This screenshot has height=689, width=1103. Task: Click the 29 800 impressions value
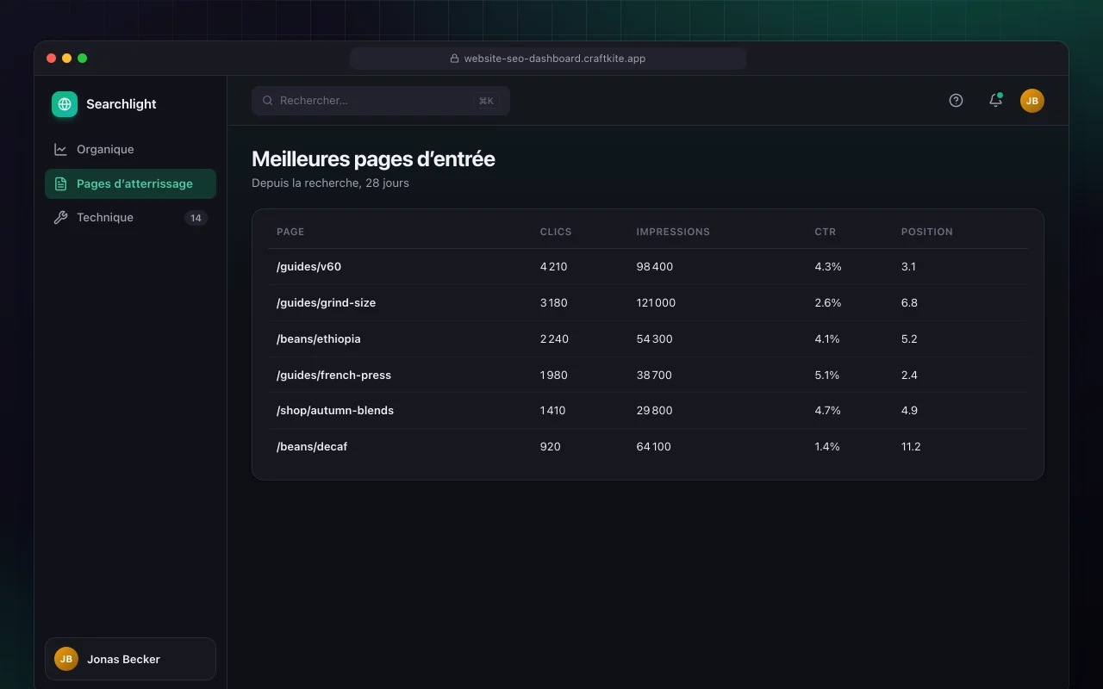tap(654, 411)
